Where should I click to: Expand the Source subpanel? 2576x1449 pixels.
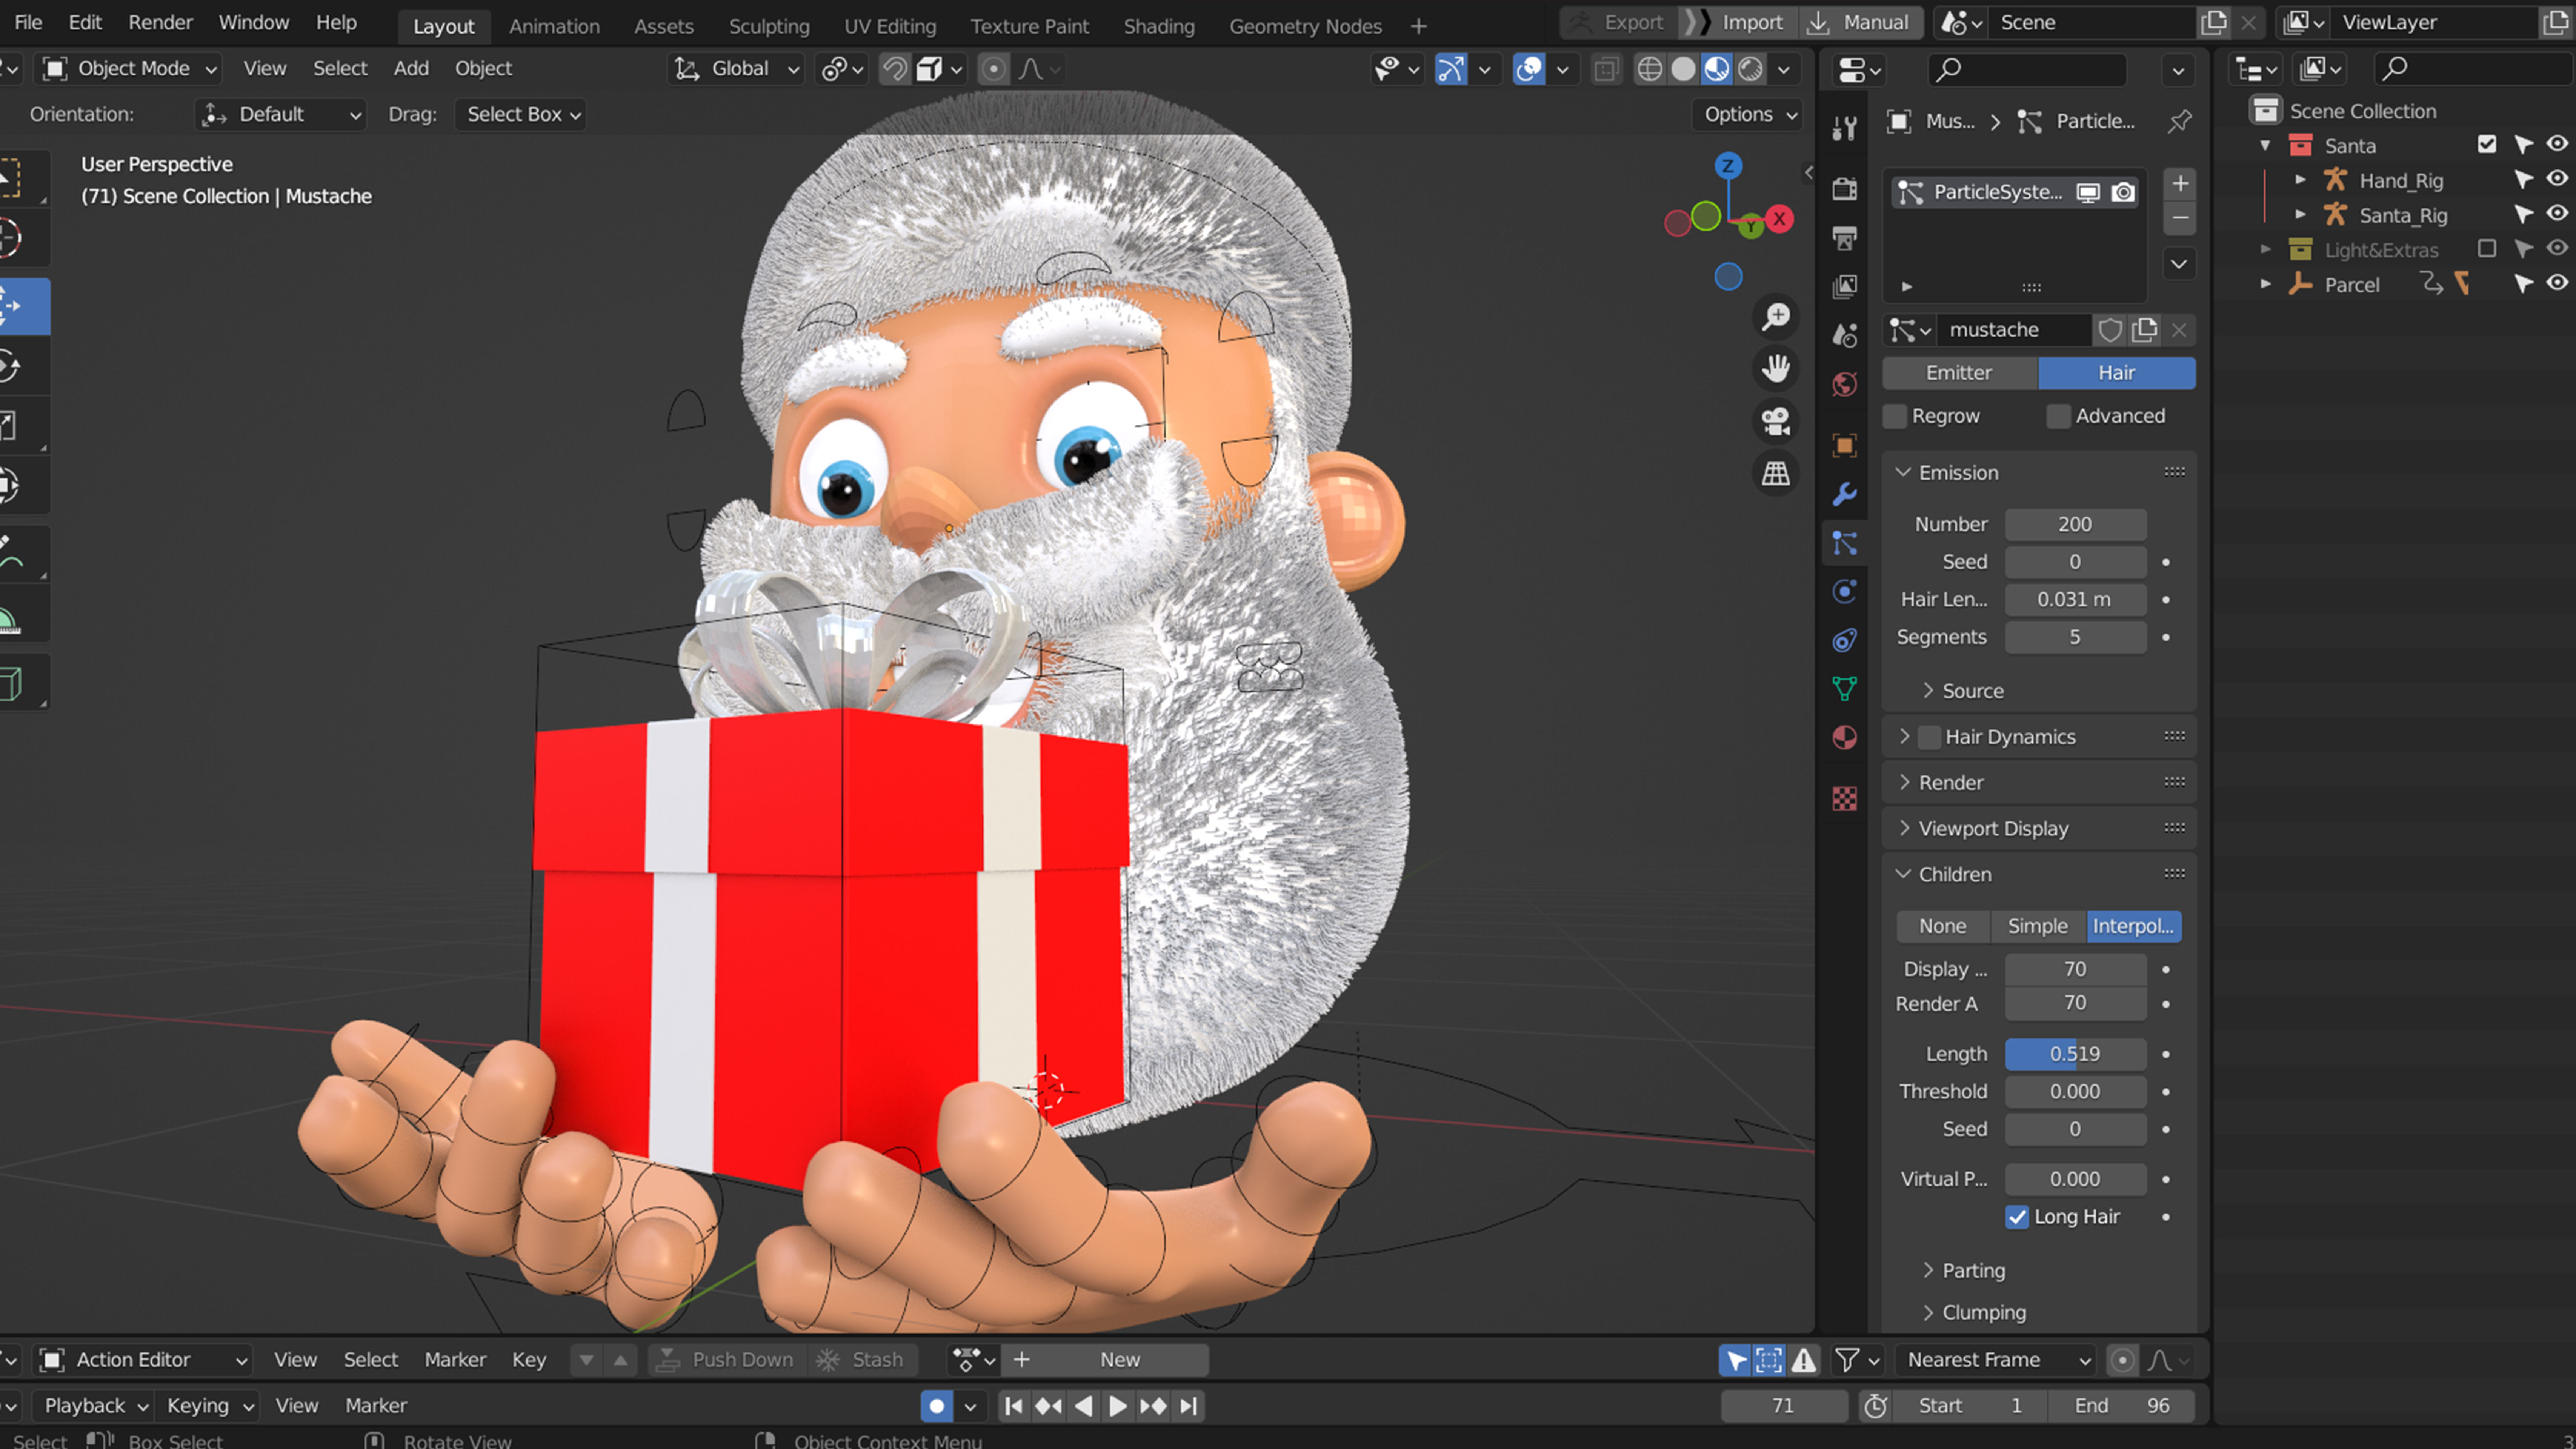(x=1972, y=691)
